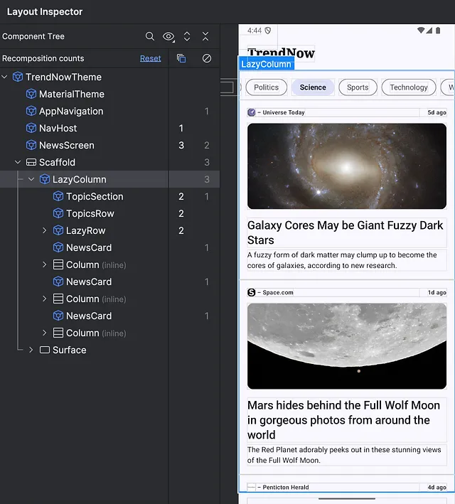Click the moon article photo
455x504 pixels.
point(346,345)
